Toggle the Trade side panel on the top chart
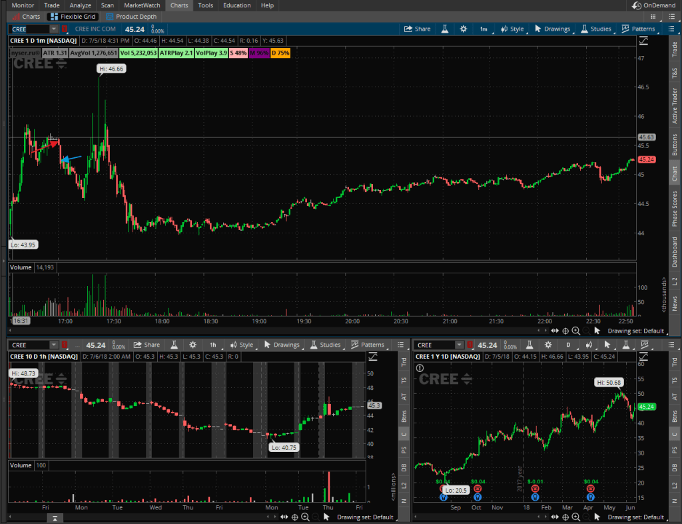 pyautogui.click(x=674, y=49)
